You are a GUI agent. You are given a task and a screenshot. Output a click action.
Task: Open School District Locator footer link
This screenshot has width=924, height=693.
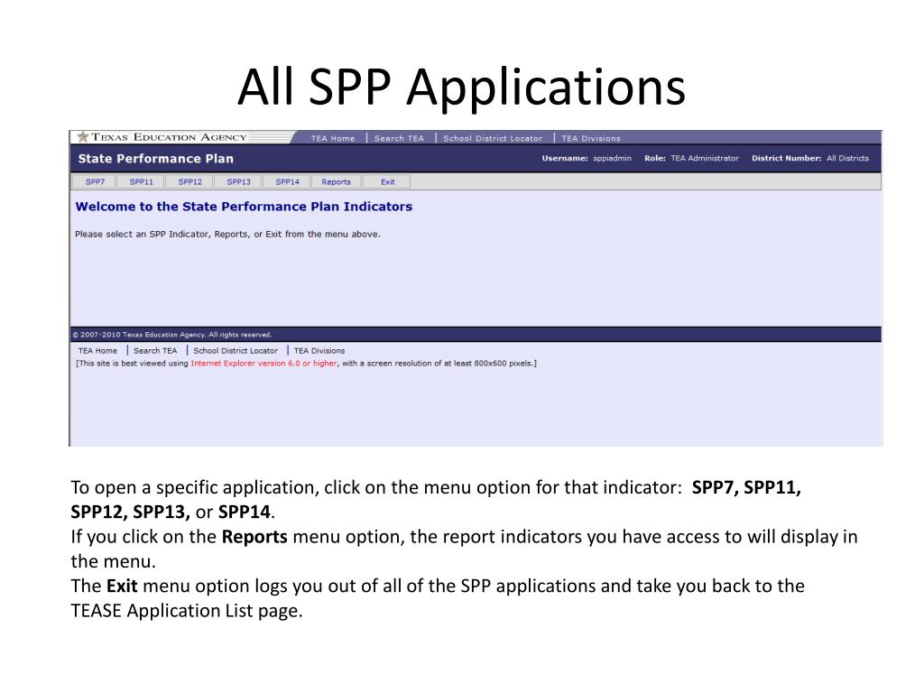[236, 351]
